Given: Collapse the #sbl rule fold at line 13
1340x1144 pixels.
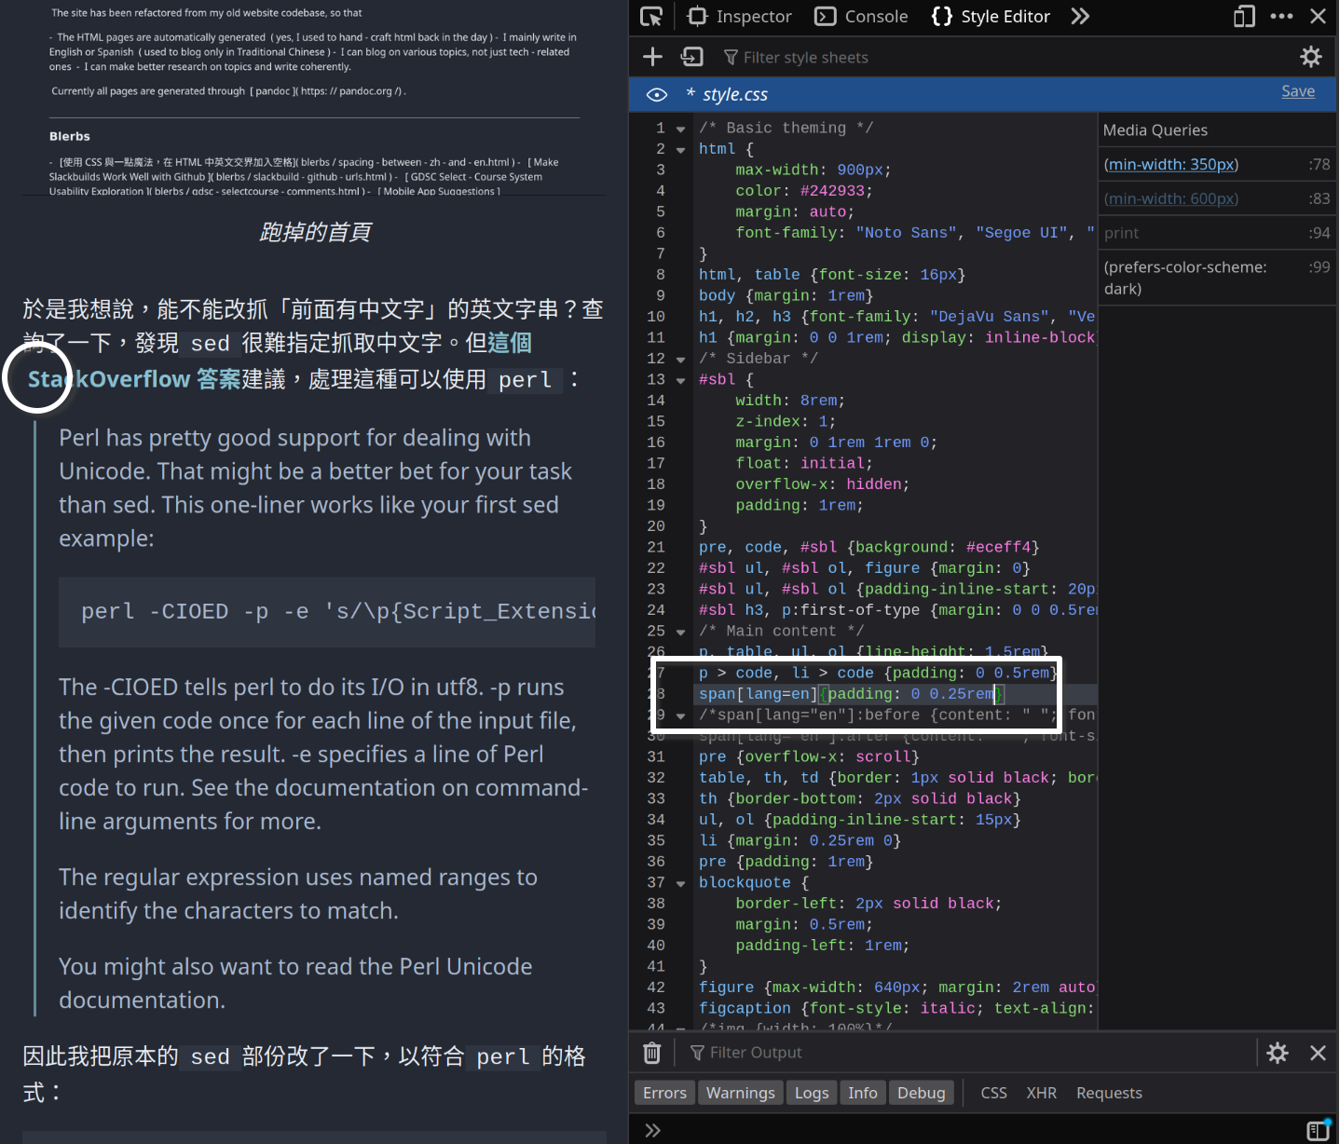Looking at the screenshot, I should (680, 380).
